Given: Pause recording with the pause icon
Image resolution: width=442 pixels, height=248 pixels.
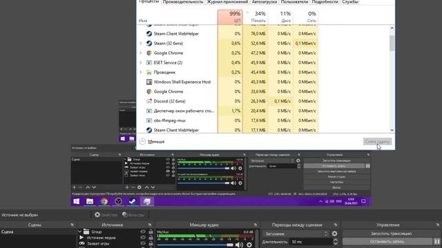Looking at the screenshot, I should (x=437, y=241).
